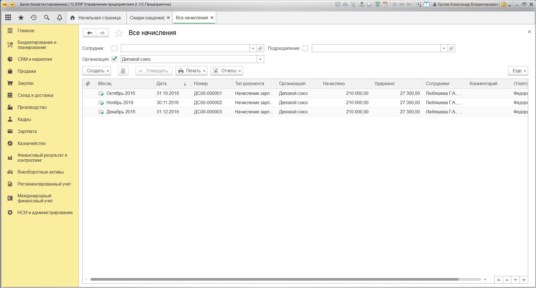Open the calendar icon in title bar
The image size is (536, 288).
[385, 4]
